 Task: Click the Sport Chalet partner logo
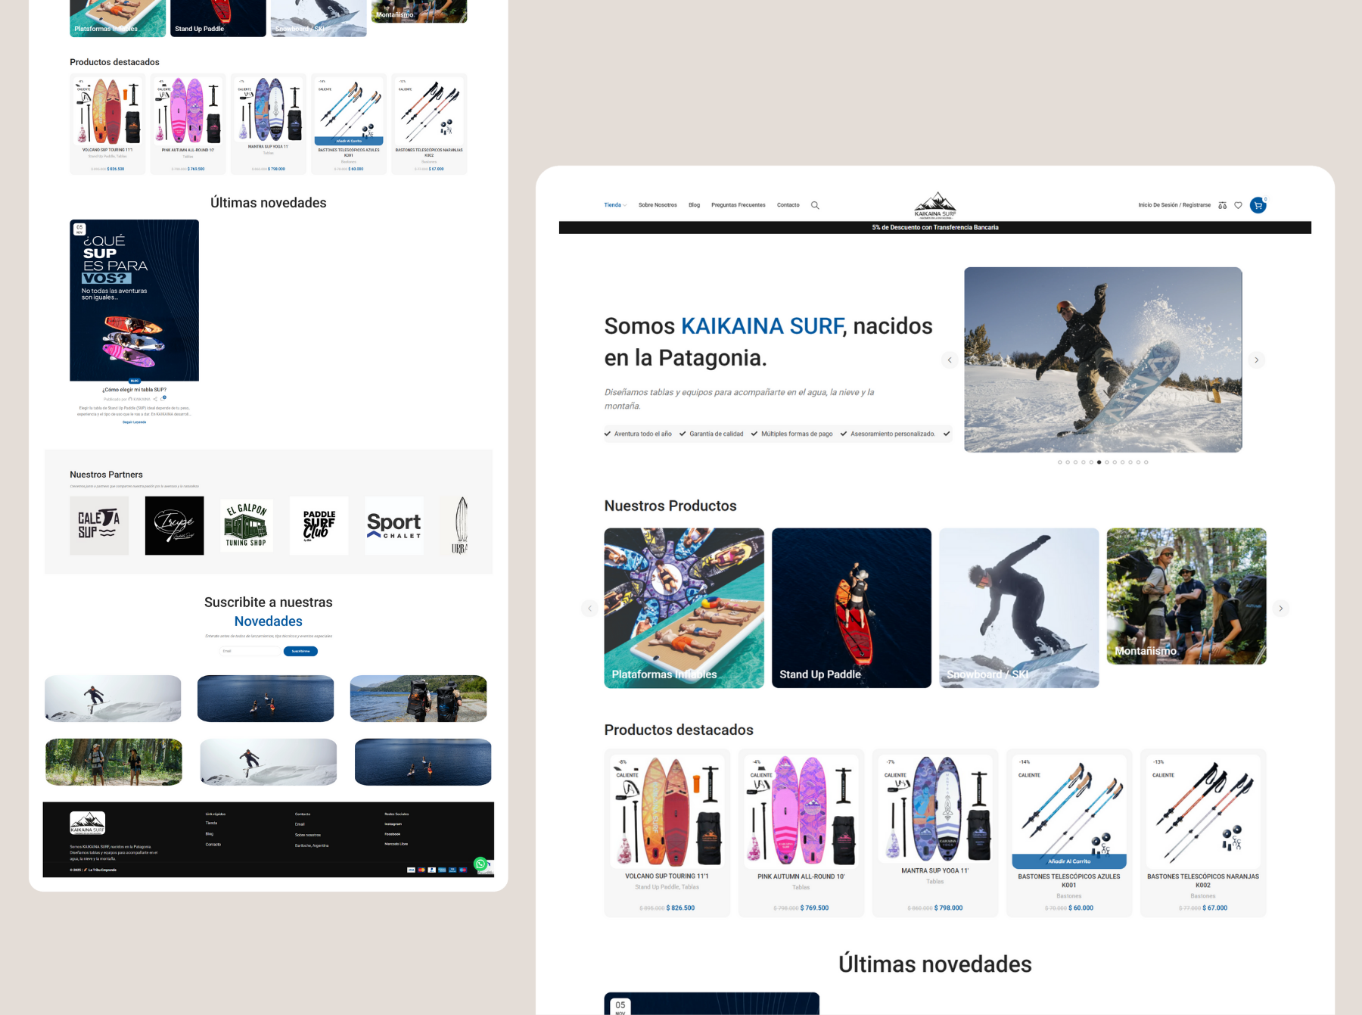point(393,525)
